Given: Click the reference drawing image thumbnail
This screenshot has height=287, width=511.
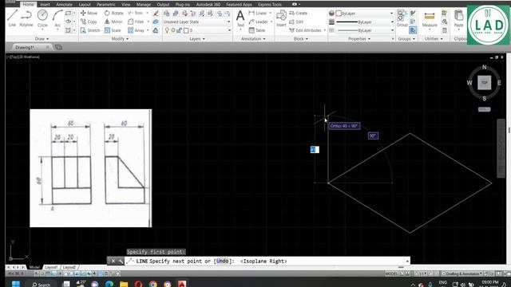Looking at the screenshot, I should tap(90, 168).
